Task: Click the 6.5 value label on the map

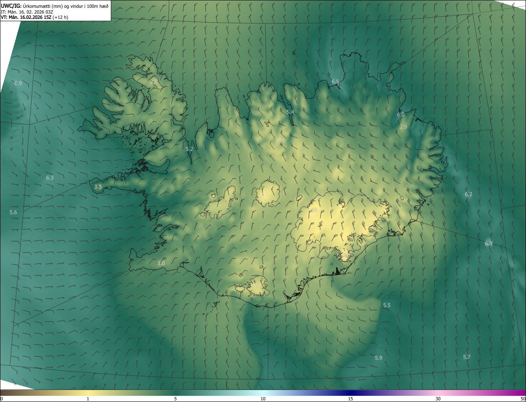Action: [x=335, y=82]
